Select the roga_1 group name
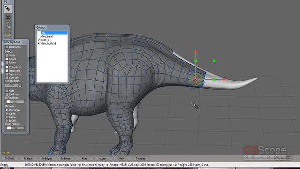Viewport: 300px width, 169px height. tap(45, 40)
